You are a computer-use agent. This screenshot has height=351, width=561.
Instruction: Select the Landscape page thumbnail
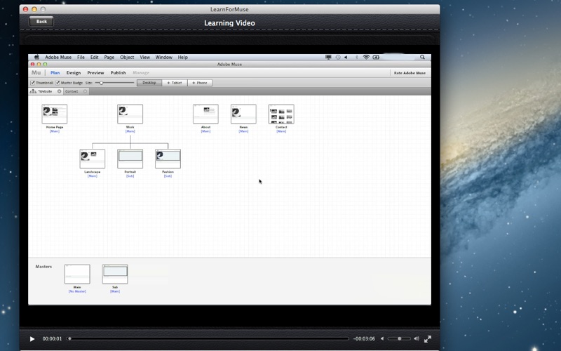point(93,159)
